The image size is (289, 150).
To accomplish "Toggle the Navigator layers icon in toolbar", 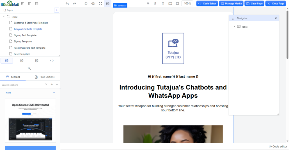I will coord(108,3).
